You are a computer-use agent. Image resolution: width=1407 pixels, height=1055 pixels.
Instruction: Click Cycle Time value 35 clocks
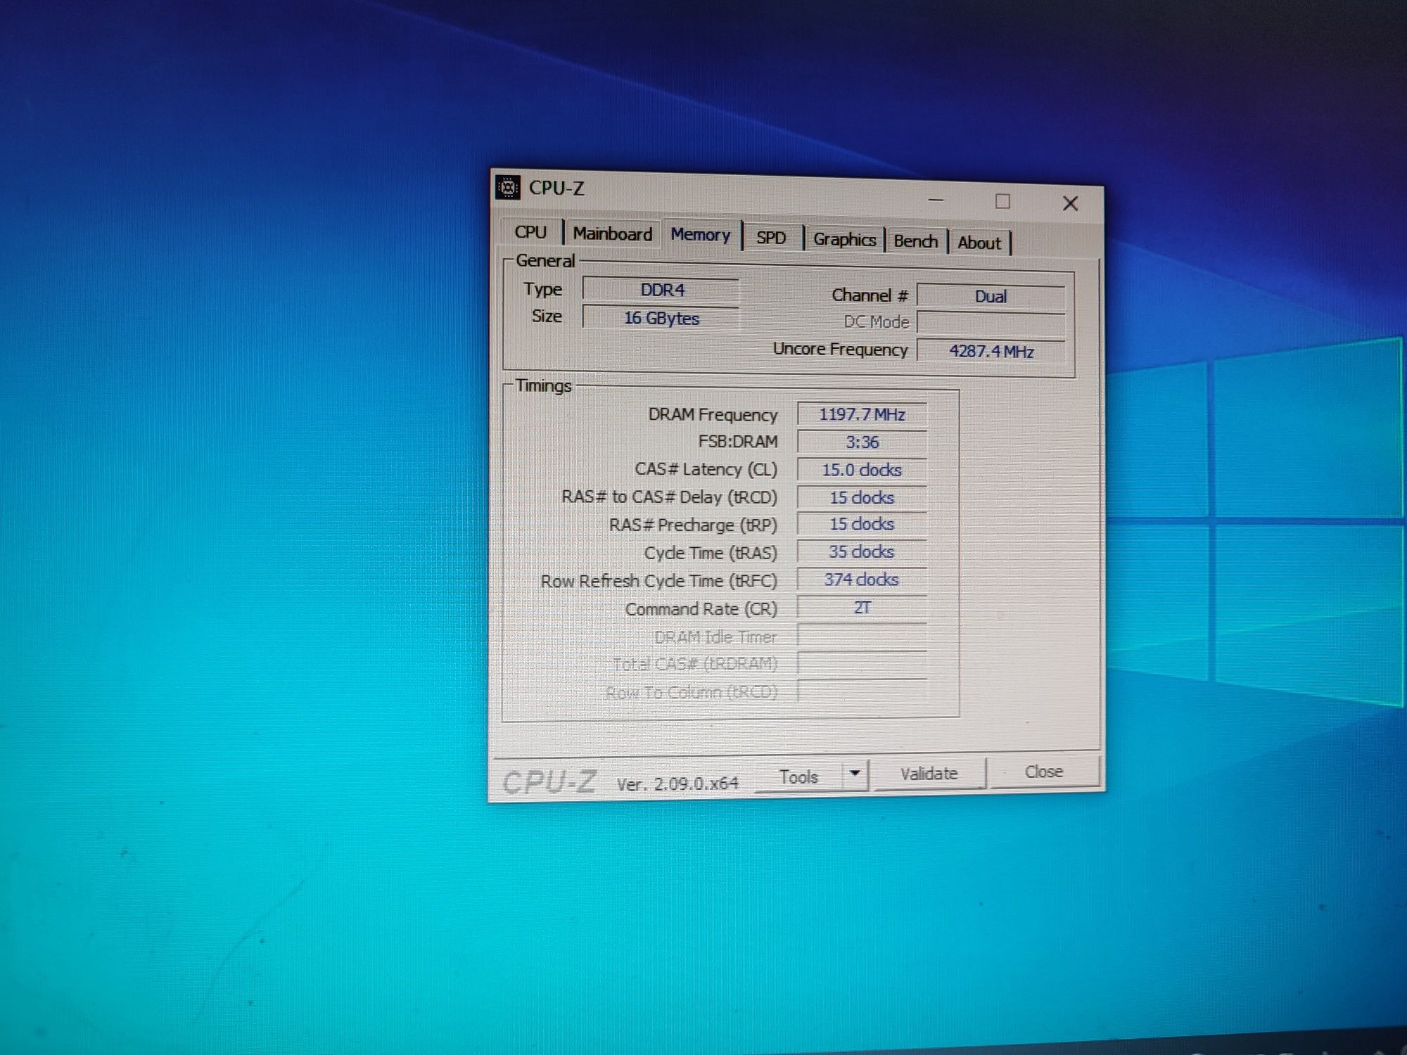pos(862,552)
